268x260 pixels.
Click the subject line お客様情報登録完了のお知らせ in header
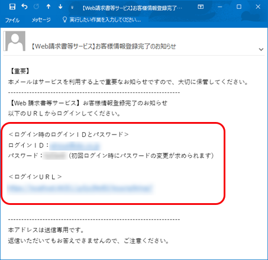tap(104, 46)
